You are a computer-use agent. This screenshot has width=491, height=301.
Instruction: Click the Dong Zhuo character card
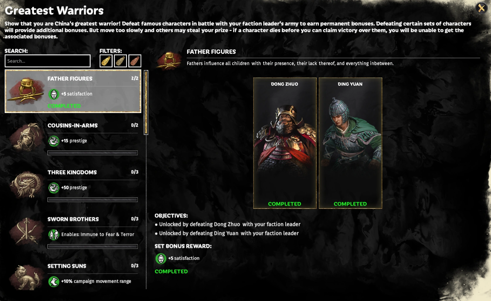[285, 143]
